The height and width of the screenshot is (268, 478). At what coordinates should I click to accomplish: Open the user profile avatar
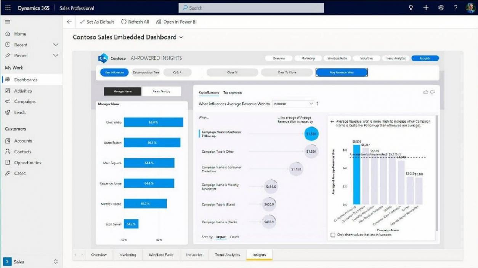[x=470, y=8]
